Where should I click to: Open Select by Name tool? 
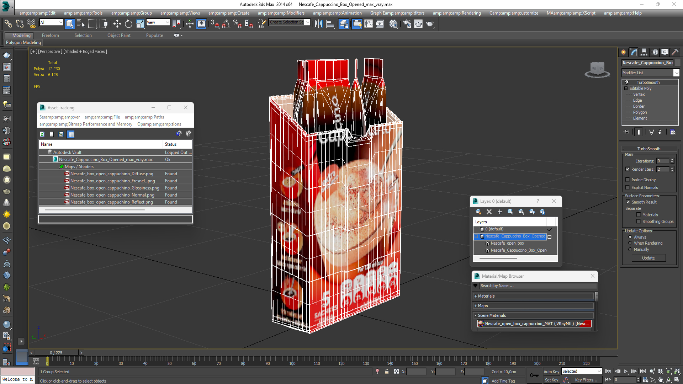pyautogui.click(x=81, y=24)
